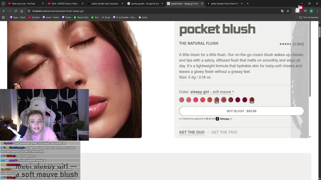Reload the rhodeskin page
The width and height of the screenshot is (321, 180).
click(x=16, y=11)
